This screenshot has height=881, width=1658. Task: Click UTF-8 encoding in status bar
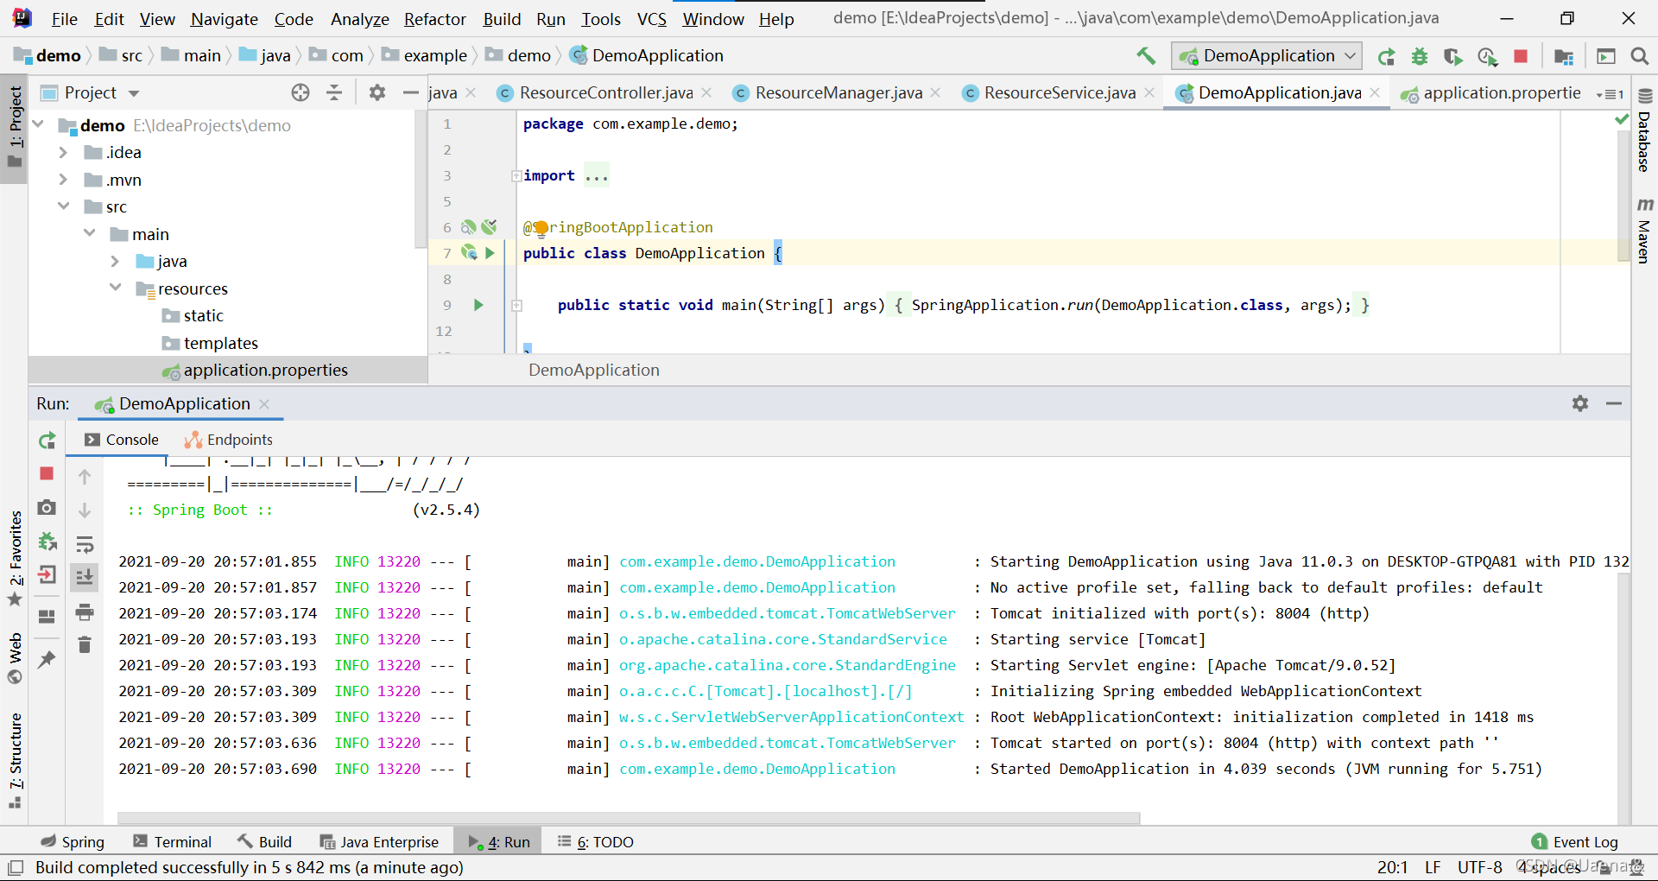click(x=1480, y=867)
